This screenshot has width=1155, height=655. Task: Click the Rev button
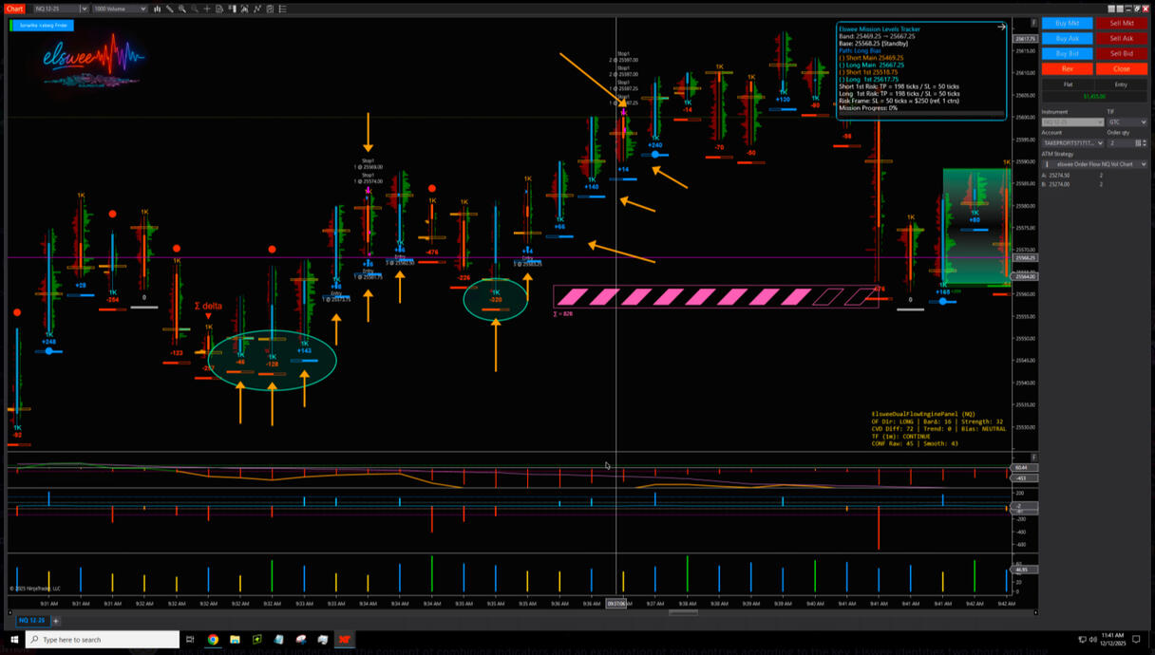(1067, 68)
